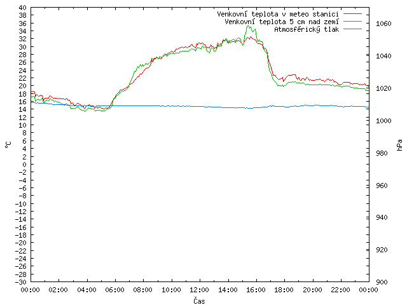Click the '20' temperature axis label
Viewport: 407px width, 305px height.
click(x=23, y=86)
